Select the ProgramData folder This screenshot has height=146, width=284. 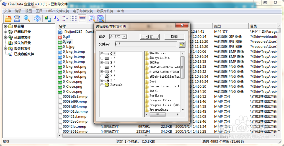tap(158, 110)
